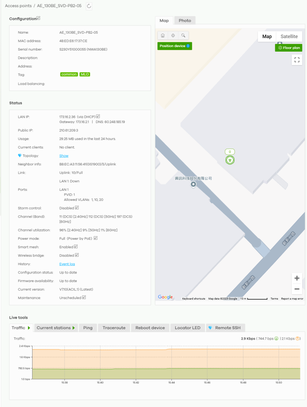Zoom in on the map
The height and width of the screenshot is (407, 307).
tap(297, 278)
